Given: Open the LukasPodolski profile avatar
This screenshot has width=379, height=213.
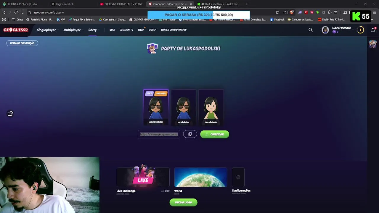Looking at the screenshot, I should (x=325, y=30).
